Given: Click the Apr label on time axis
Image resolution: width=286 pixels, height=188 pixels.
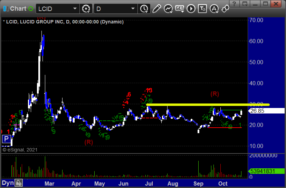Looking at the screenshot, I should (76, 184).
